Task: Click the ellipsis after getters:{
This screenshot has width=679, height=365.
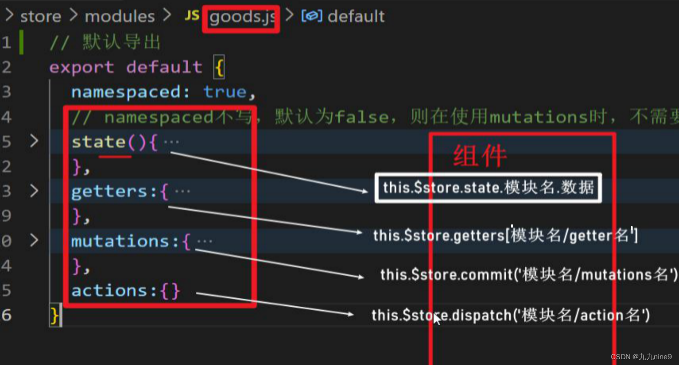Action: pos(182,192)
